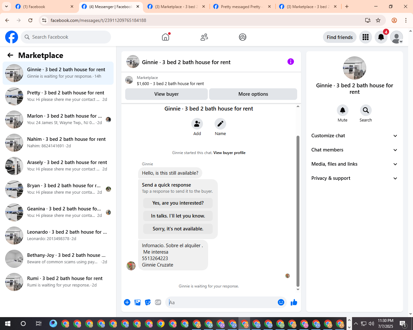Viewport: 413px width, 330px height.
Task: Open the Geanina conversation
Action: [58, 212]
